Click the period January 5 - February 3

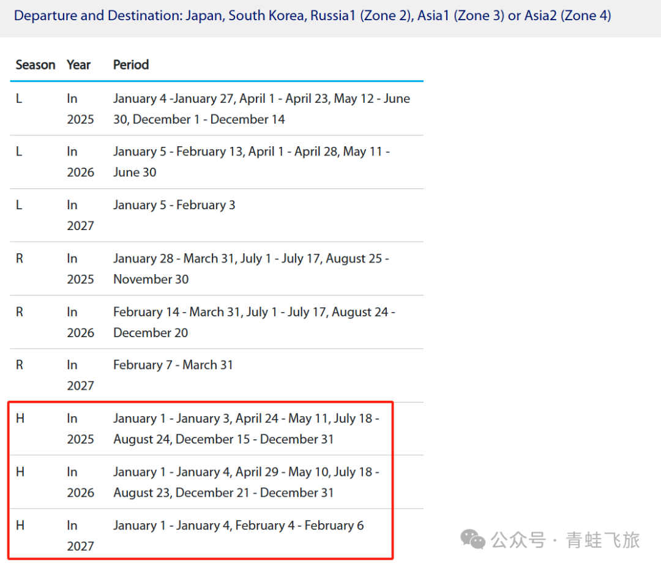coord(174,205)
